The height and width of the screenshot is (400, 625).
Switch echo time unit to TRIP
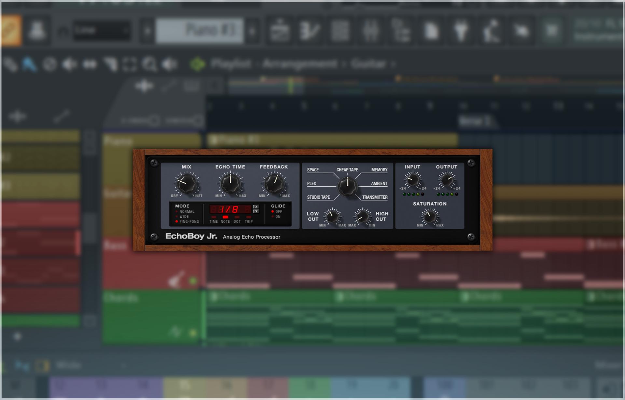(x=249, y=220)
